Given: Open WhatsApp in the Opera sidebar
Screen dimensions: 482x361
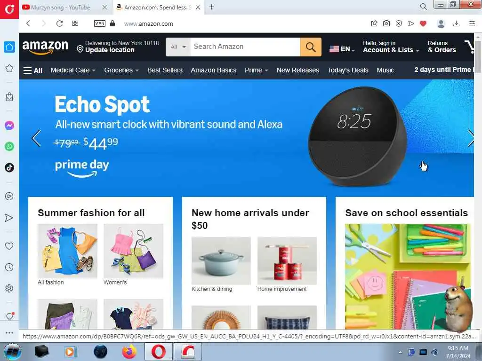Looking at the screenshot, I should click(9, 147).
